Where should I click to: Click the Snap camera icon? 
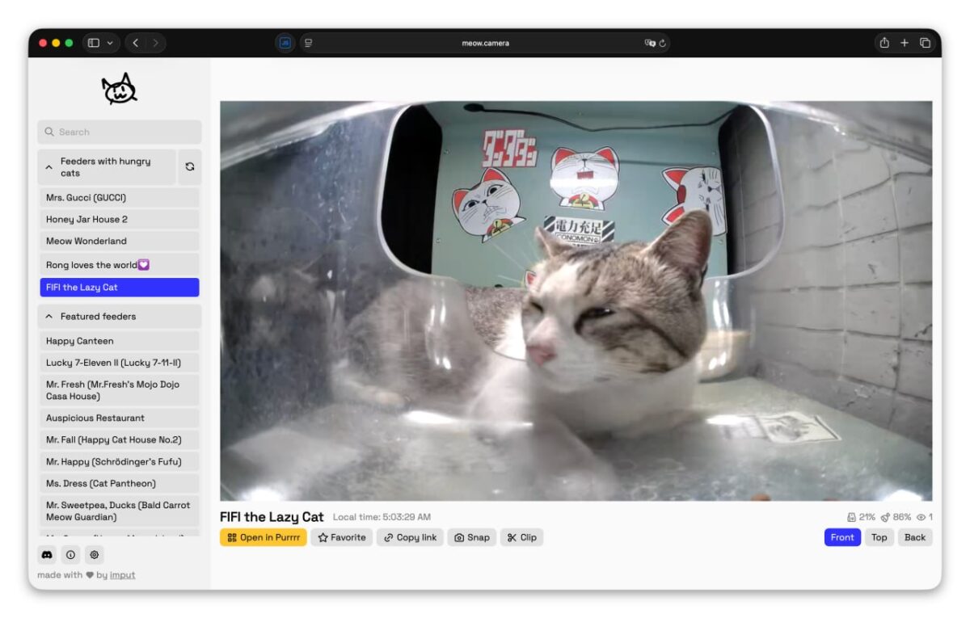click(460, 537)
